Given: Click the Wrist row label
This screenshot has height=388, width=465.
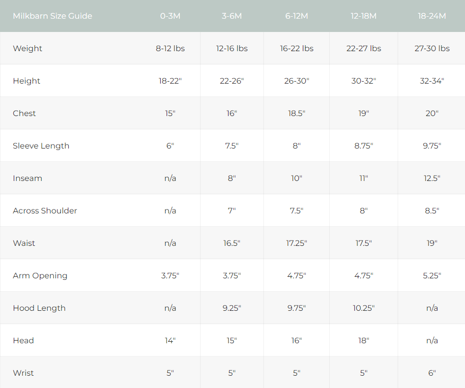Looking at the screenshot, I should coord(23,373).
